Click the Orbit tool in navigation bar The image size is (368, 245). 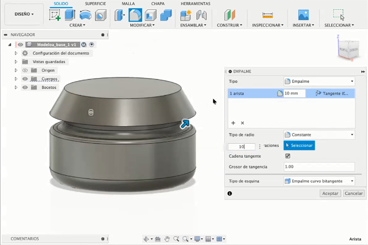(146, 239)
